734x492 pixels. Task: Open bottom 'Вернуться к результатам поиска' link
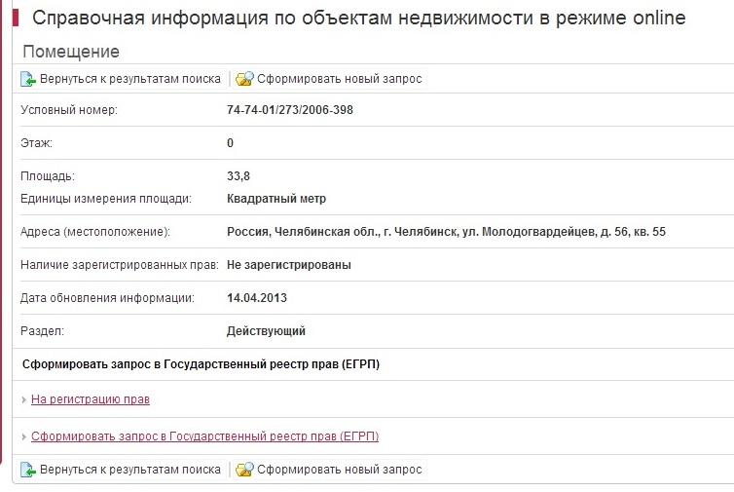coord(130,470)
